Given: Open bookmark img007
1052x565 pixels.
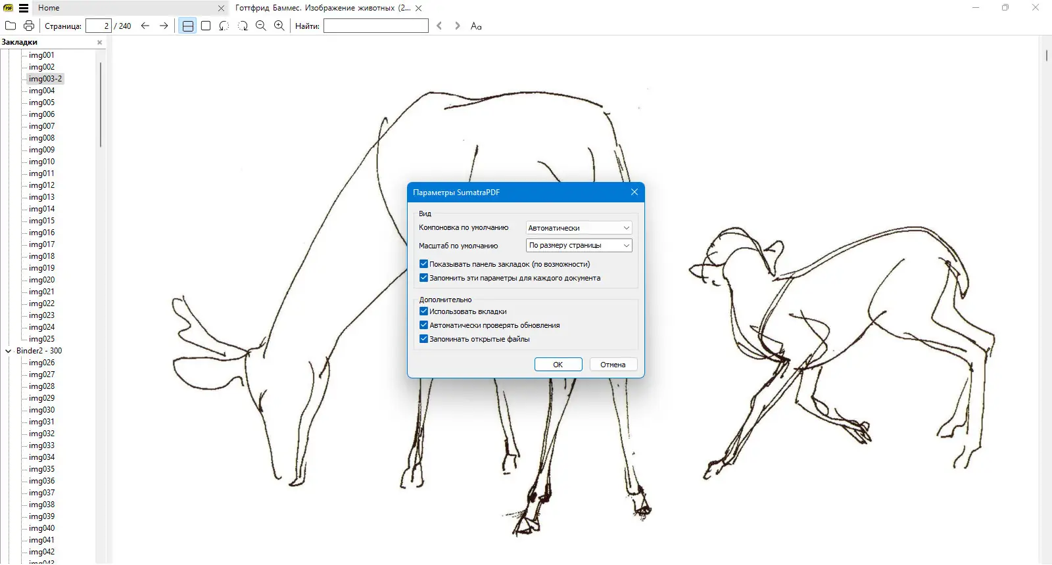Looking at the screenshot, I should [x=41, y=126].
